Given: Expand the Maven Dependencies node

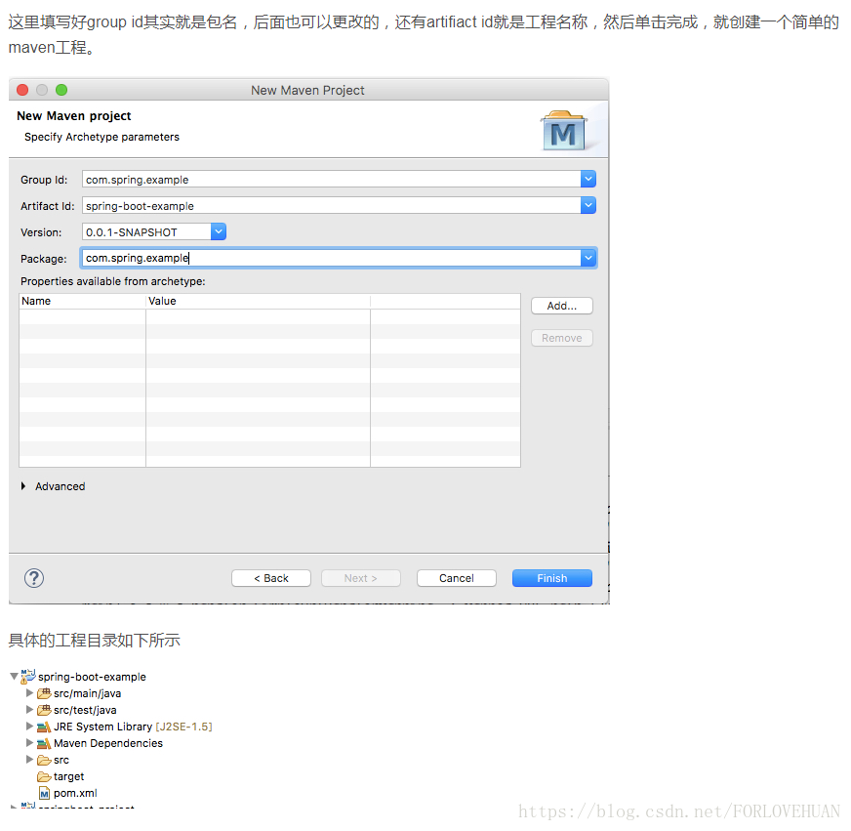Looking at the screenshot, I should click(30, 742).
